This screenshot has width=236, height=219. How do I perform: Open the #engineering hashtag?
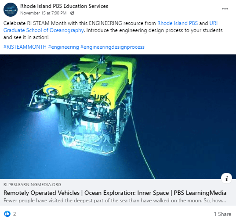pyautogui.click(x=63, y=47)
